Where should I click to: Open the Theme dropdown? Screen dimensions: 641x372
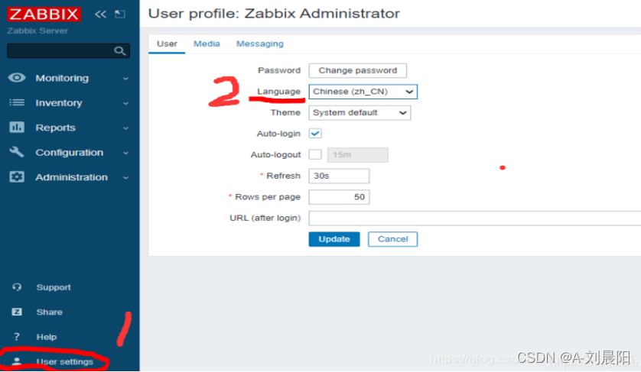coord(360,112)
